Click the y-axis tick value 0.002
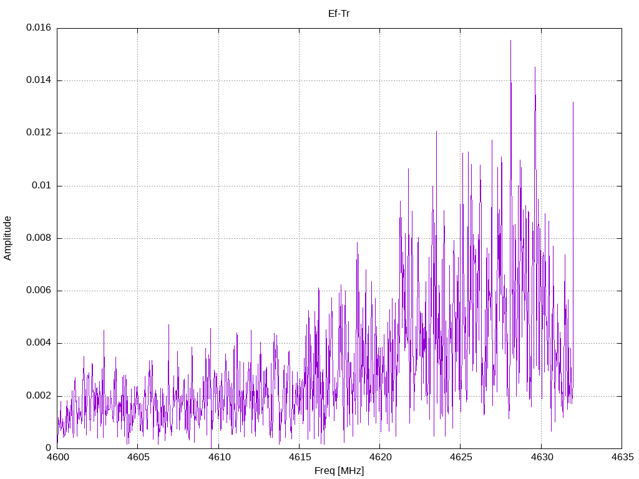The height and width of the screenshot is (479, 639). click(x=39, y=396)
